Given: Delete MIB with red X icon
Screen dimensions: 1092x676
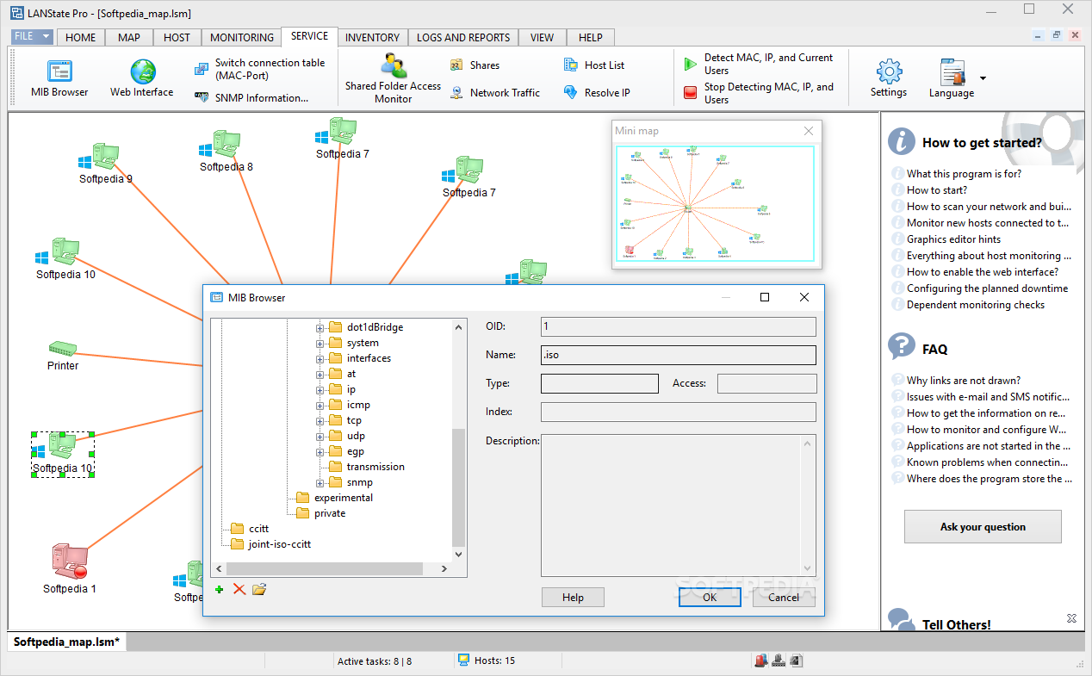Looking at the screenshot, I should (239, 589).
